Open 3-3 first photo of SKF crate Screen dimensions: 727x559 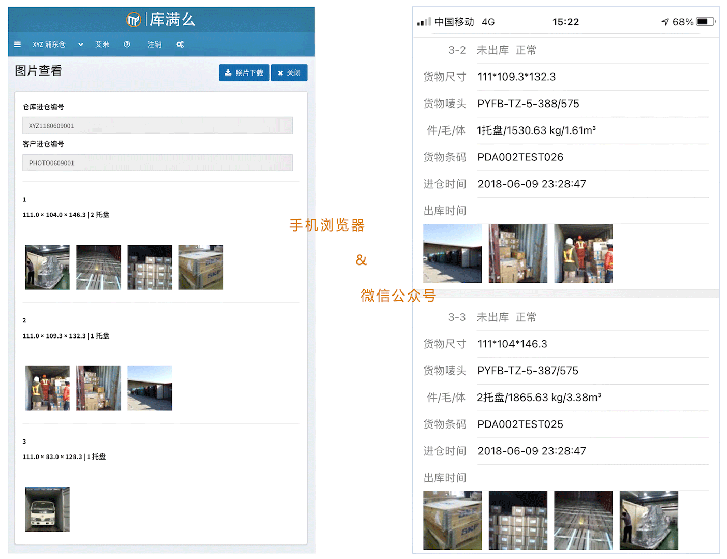point(453,520)
